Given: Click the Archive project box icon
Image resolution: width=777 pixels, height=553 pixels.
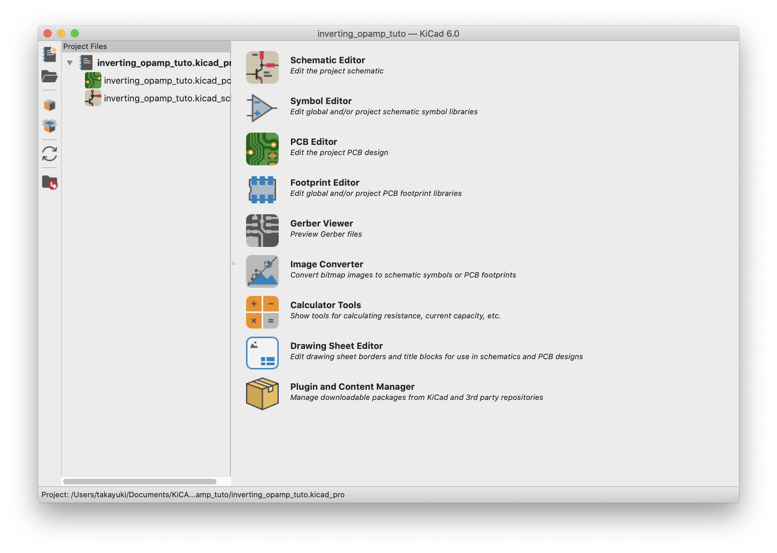Looking at the screenshot, I should pyautogui.click(x=50, y=105).
